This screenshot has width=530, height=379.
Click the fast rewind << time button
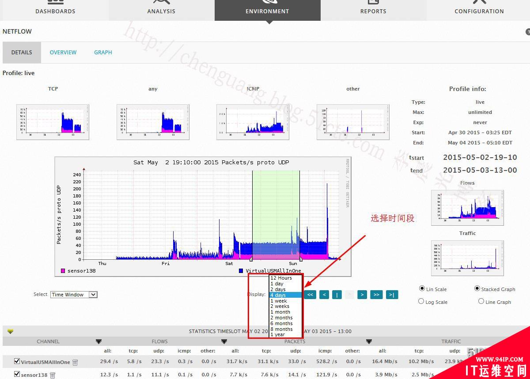[x=310, y=295]
